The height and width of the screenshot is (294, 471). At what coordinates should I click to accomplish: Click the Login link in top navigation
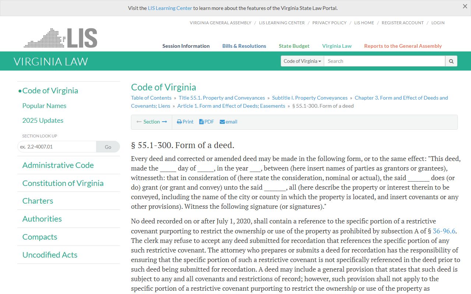click(x=438, y=23)
